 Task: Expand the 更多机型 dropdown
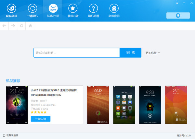pyautogui.click(x=153, y=53)
